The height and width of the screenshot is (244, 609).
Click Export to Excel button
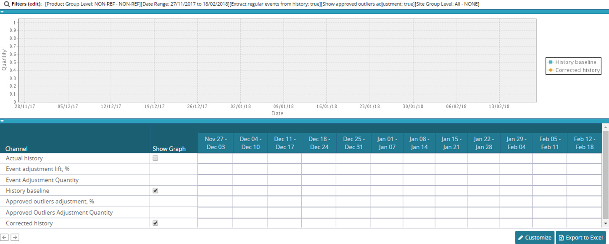580,238
